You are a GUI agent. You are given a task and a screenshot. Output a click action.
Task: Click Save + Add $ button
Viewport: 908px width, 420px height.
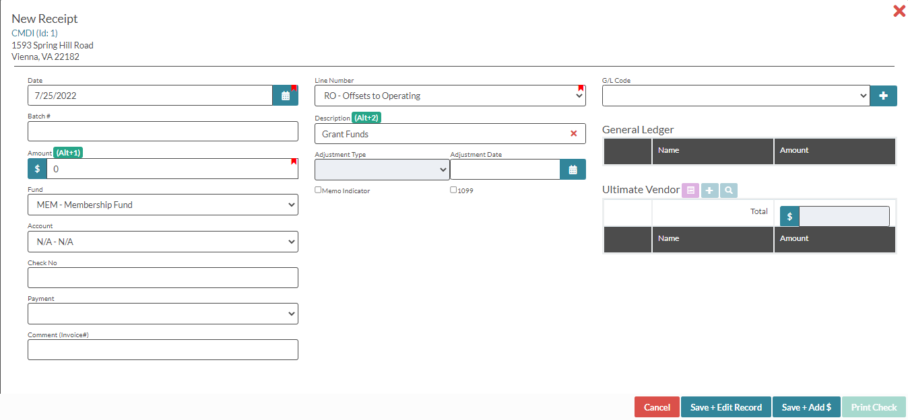click(x=806, y=407)
